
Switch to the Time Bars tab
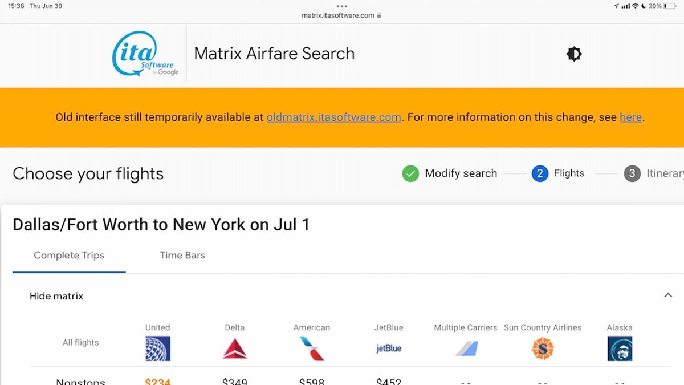182,256
